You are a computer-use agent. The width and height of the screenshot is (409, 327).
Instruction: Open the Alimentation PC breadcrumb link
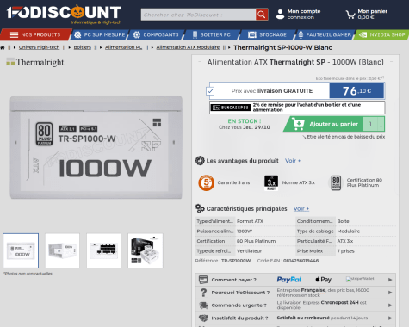coord(123,47)
